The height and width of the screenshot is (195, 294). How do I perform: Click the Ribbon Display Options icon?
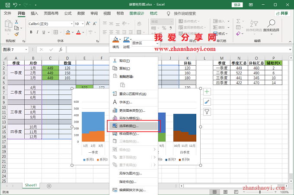point(251,5)
